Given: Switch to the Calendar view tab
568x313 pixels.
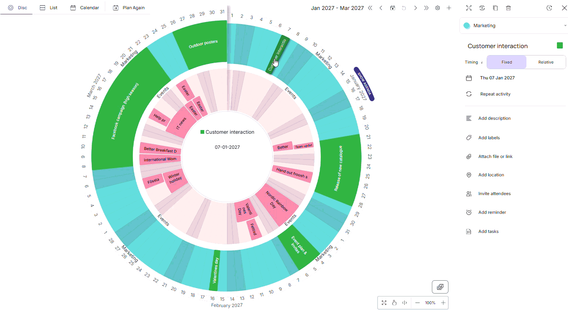Looking at the screenshot, I should point(85,8).
